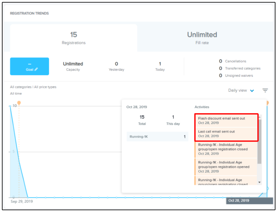Viewport: 278px width, 212px height.
Task: Click the 'All time' filter text
Action: pyautogui.click(x=16, y=93)
